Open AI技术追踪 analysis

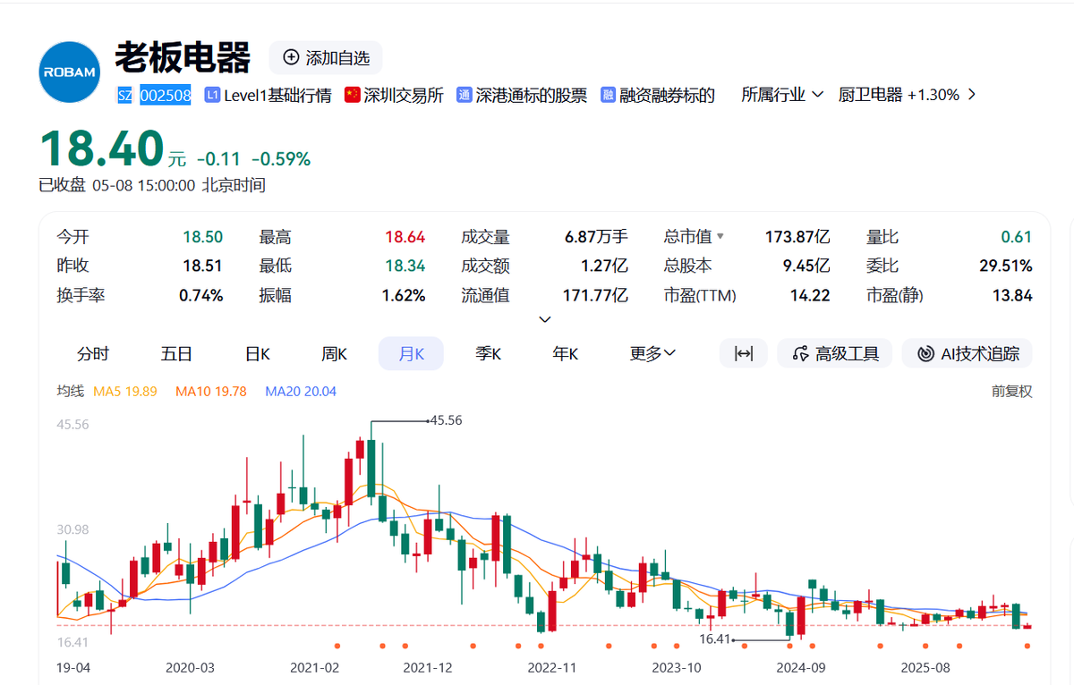click(967, 354)
